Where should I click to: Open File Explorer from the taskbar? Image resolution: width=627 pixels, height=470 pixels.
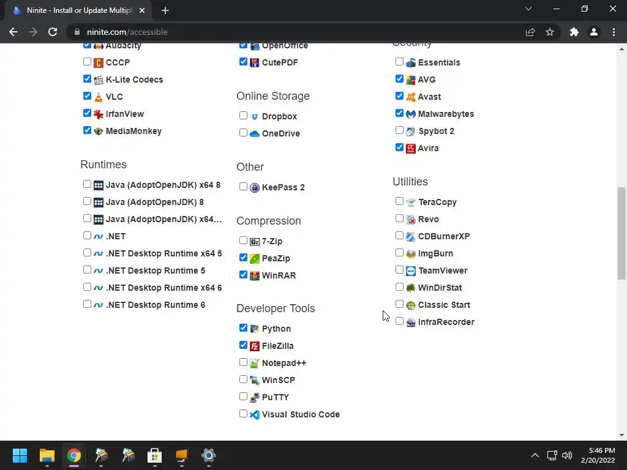pos(47,455)
